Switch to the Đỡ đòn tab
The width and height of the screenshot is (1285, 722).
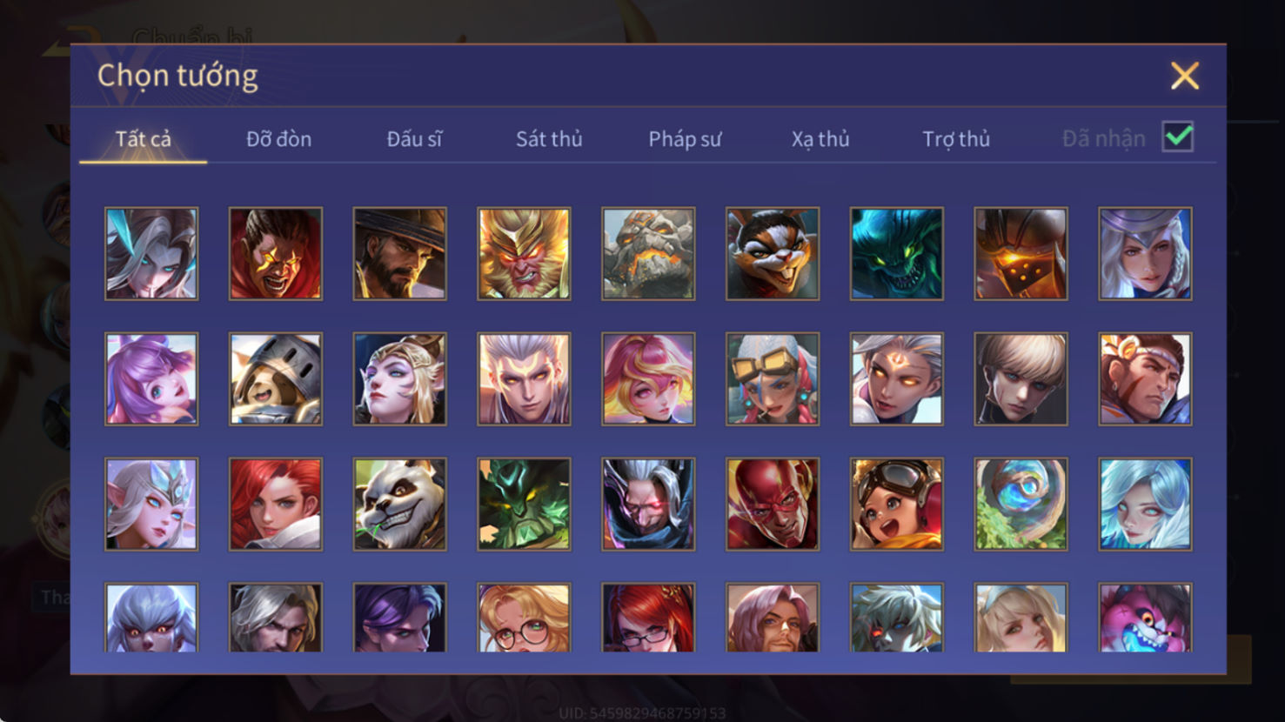[278, 139]
